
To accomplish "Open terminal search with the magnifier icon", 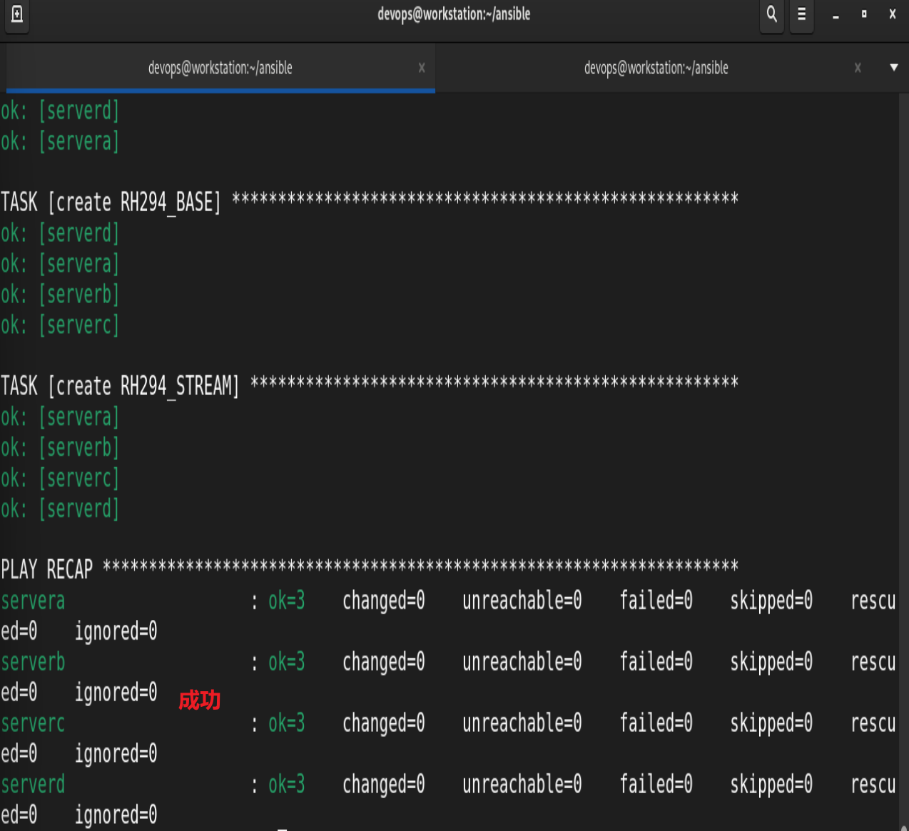I will click(x=772, y=14).
